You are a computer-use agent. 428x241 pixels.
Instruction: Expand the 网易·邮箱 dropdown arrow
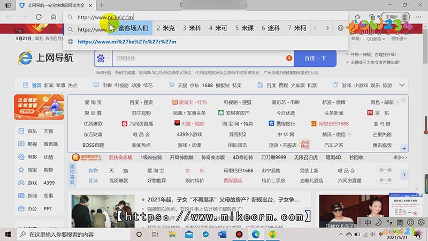click(398, 102)
